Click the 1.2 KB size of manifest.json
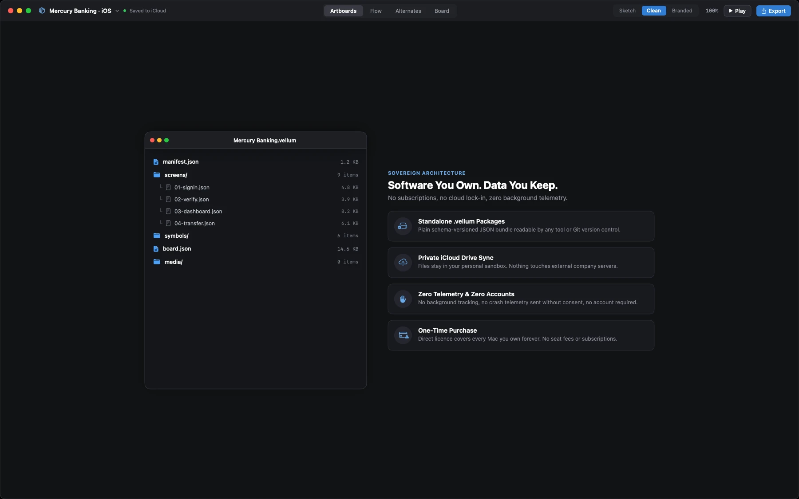799x499 pixels. point(349,162)
